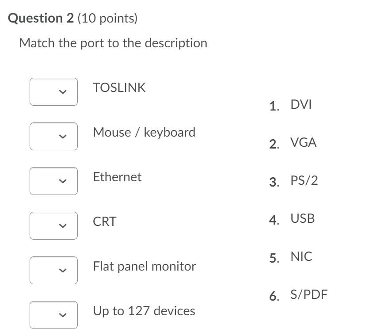Select the DVI answer option
Screen dimensions: 373x336
(x=301, y=104)
